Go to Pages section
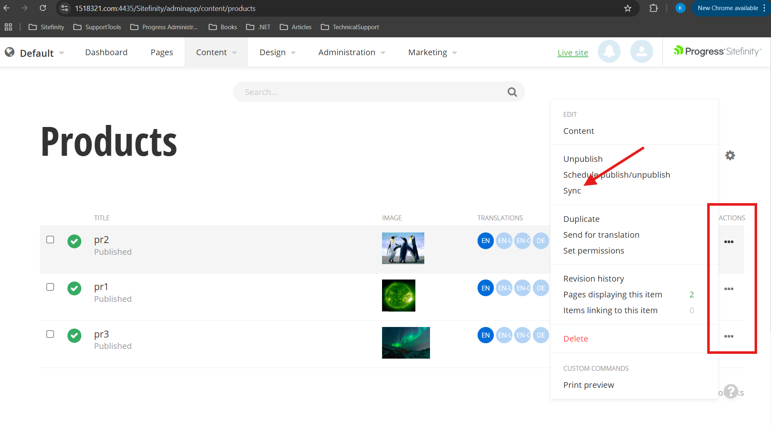 162,52
